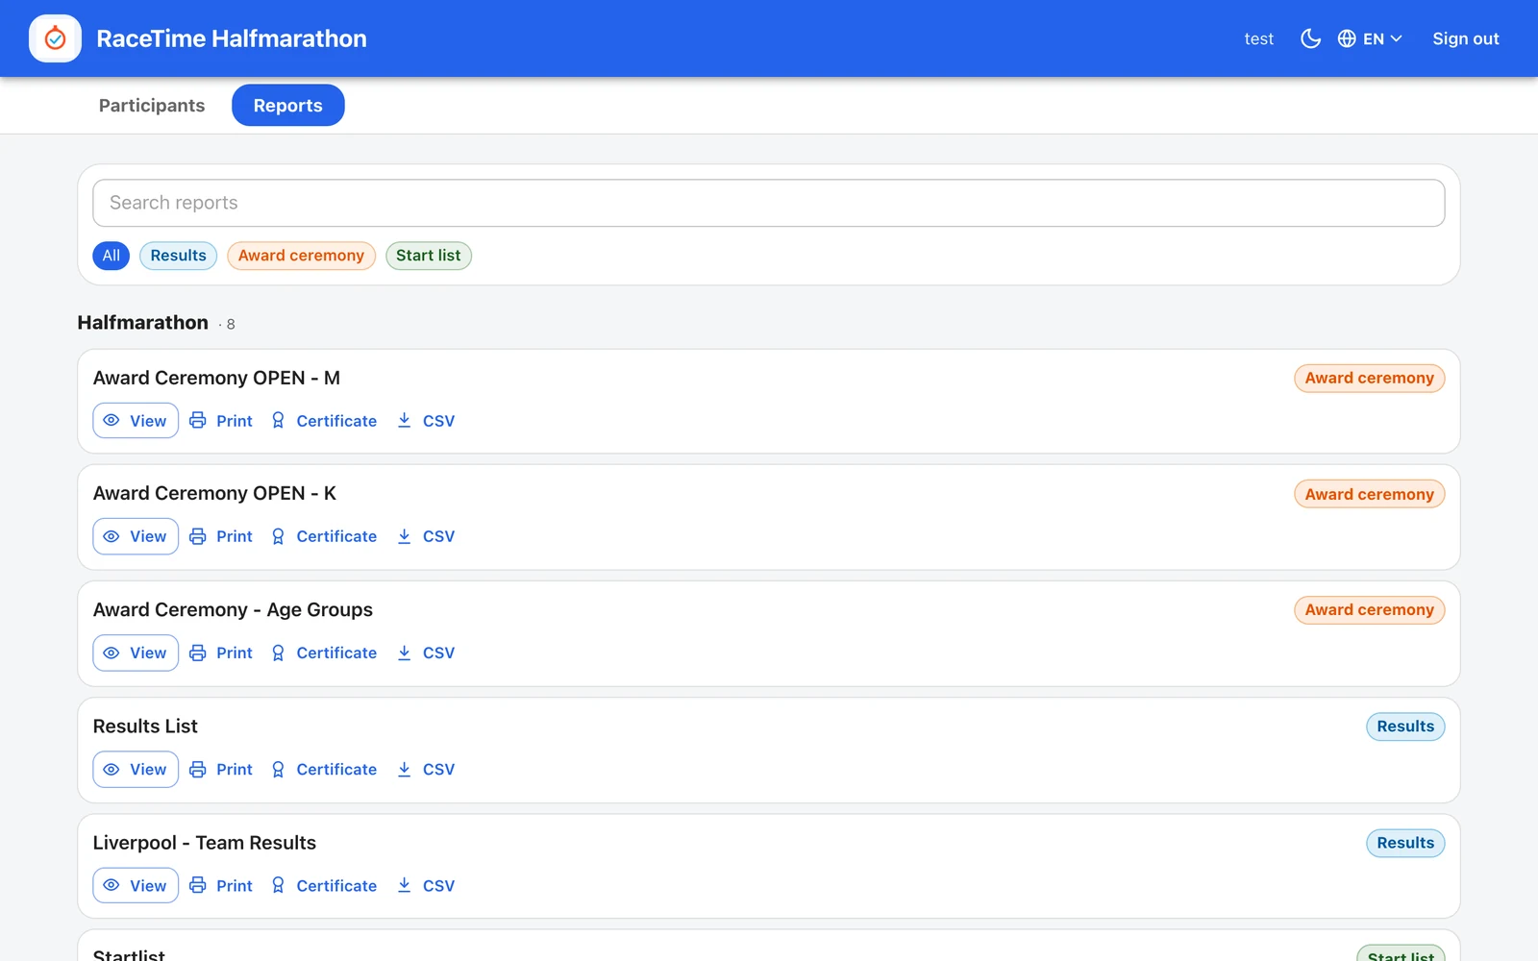Open Certificate for Award Ceremony - Age Groups
Image resolution: width=1538 pixels, height=961 pixels.
point(324,653)
